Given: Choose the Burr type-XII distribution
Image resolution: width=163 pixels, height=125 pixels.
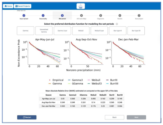Looking at the screenshot, I should (x=136, y=31).
